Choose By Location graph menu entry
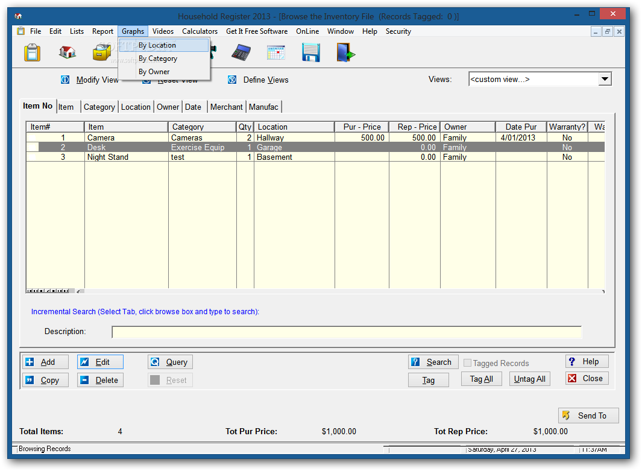Screen dimensions: 642x471 [164, 45]
